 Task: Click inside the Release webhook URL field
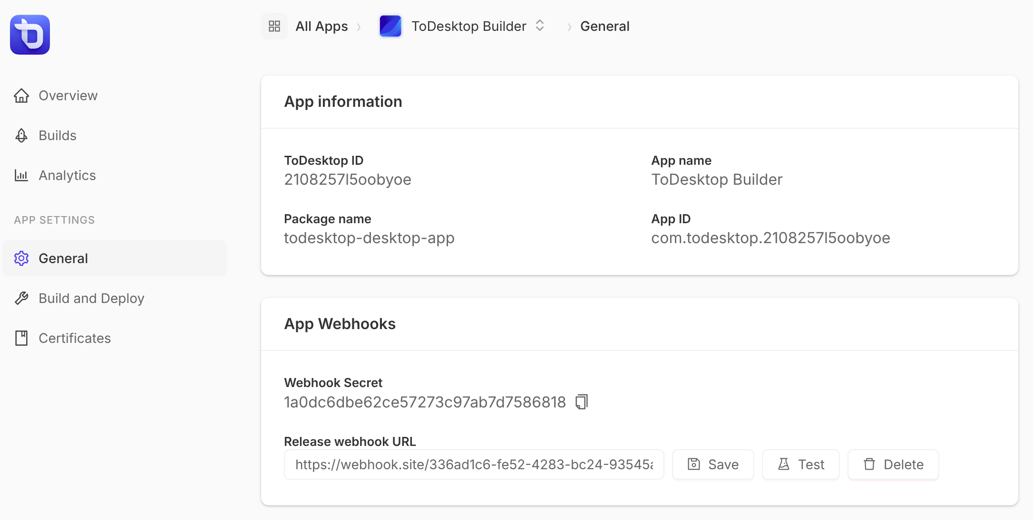tap(474, 464)
